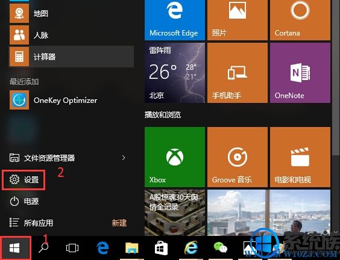Viewport: 340px width, 260px height.
Task: Open the Store icon on the taskbar
Action: [x=161, y=248]
